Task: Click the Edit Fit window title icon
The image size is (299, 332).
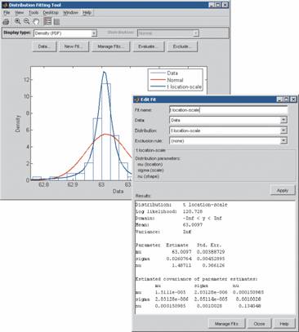Action: (x=137, y=100)
